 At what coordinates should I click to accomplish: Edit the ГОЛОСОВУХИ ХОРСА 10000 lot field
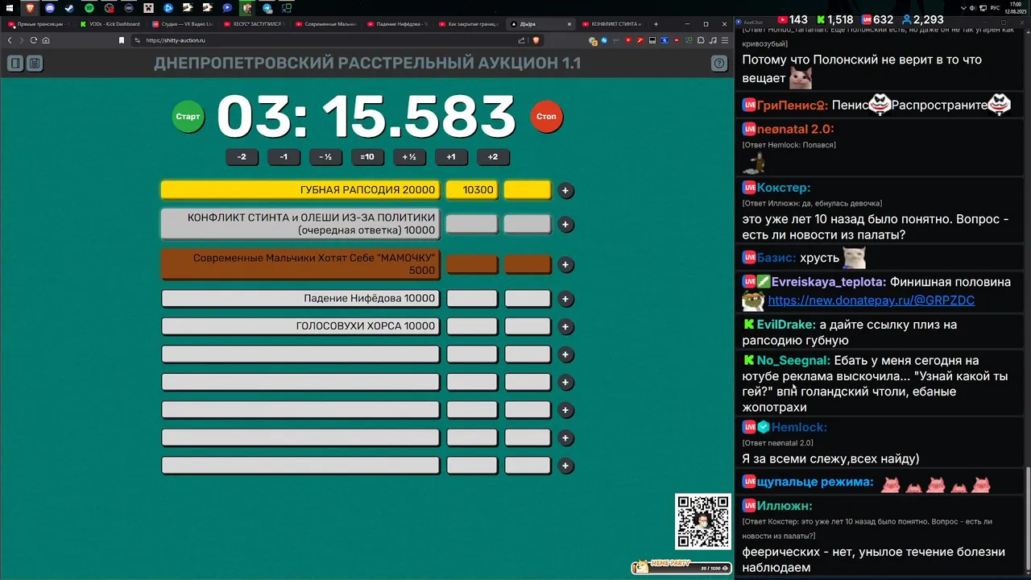[x=300, y=326]
